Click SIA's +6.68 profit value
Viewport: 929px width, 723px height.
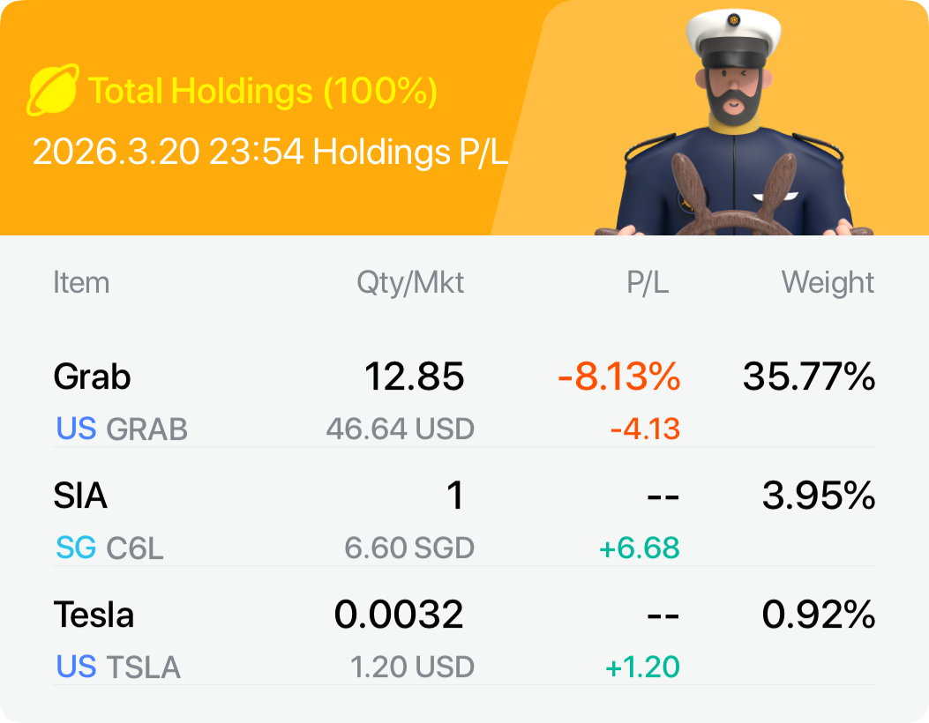pos(639,548)
